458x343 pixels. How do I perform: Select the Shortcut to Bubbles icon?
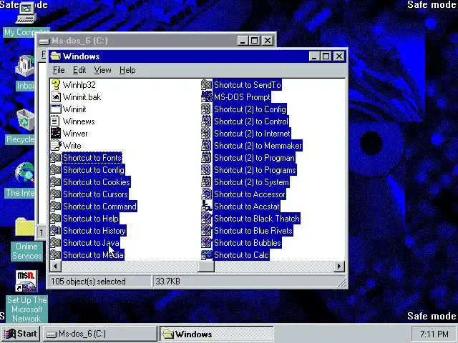207,243
